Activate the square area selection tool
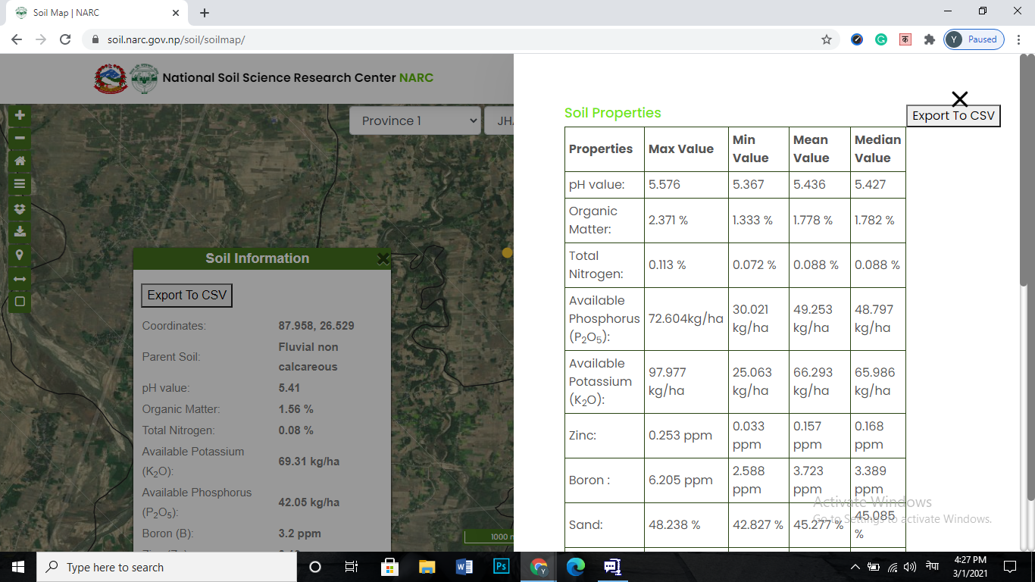This screenshot has height=582, width=1035. (x=20, y=302)
